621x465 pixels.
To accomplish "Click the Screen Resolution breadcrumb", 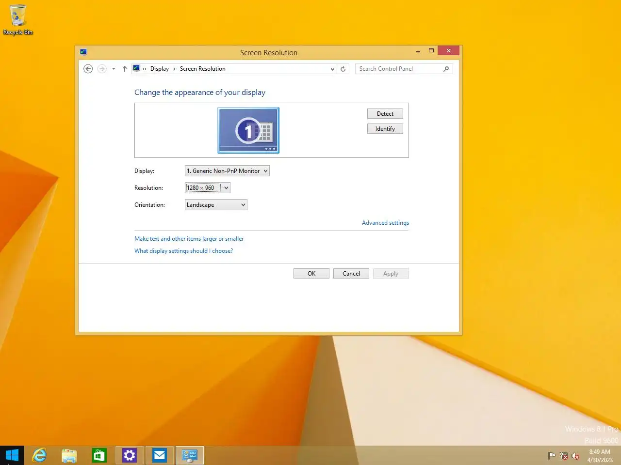I will click(203, 69).
